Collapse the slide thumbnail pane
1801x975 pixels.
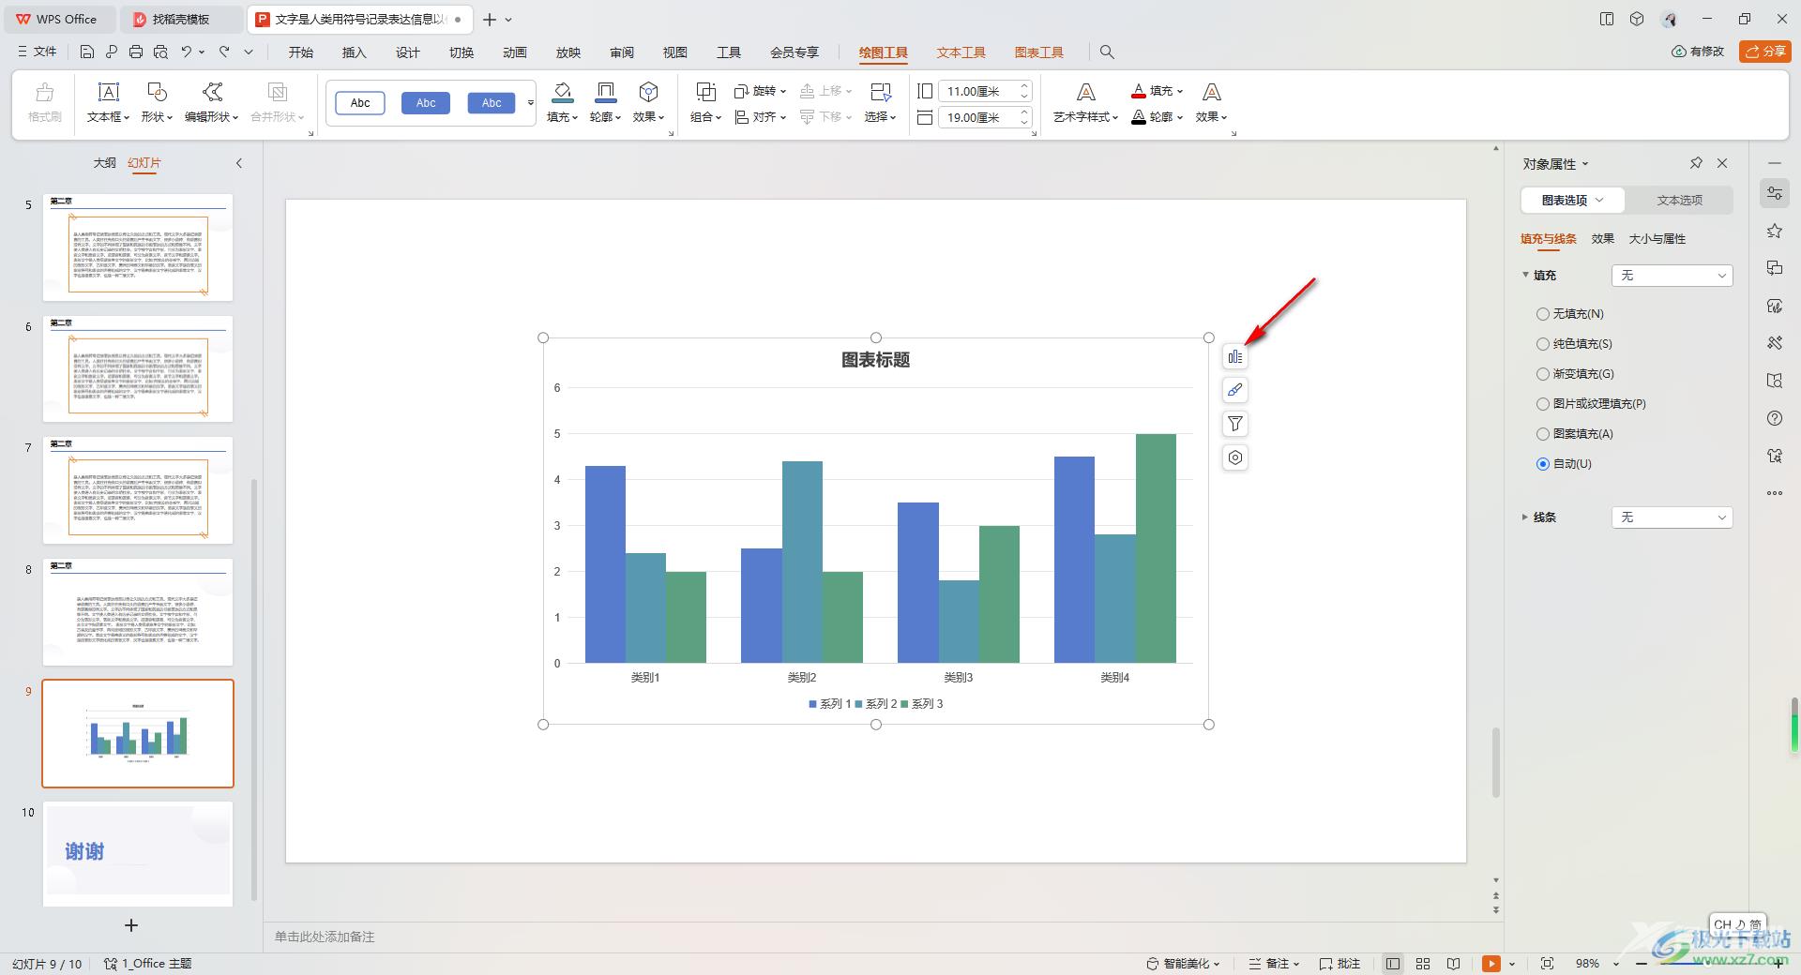(239, 163)
